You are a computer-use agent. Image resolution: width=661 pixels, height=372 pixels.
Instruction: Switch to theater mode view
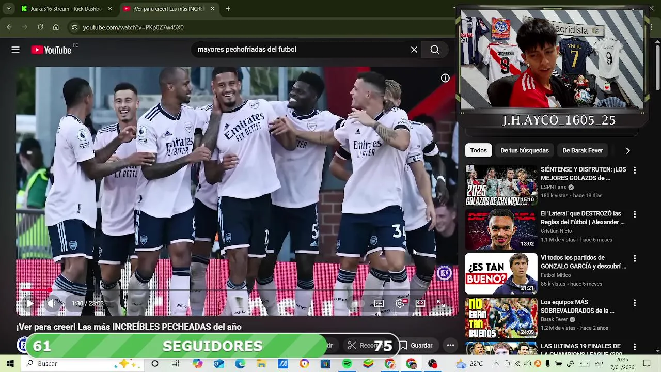(420, 303)
